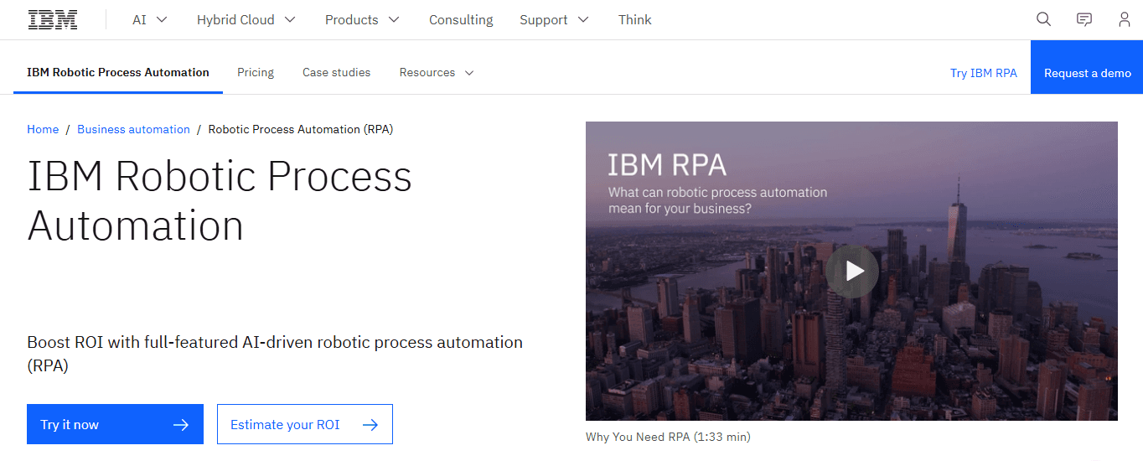Click the Estimate your ROI button
The height and width of the screenshot is (461, 1143).
[x=304, y=424]
